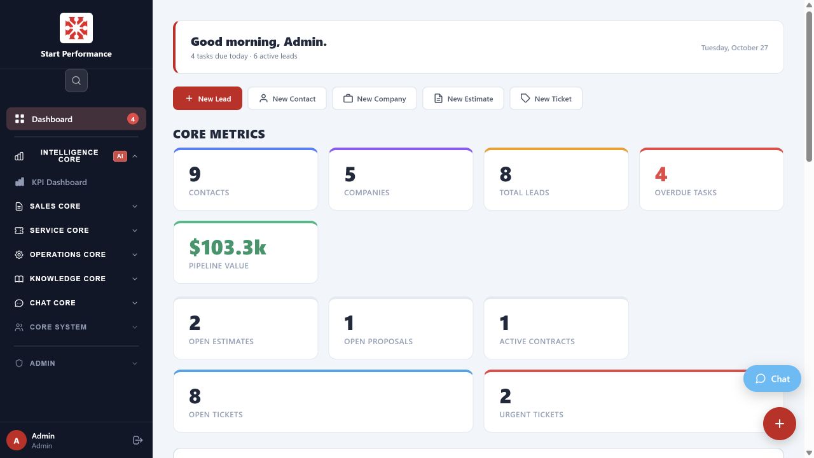Image resolution: width=814 pixels, height=458 pixels.
Task: Click the Chat Core speech bubble icon
Action: pos(19,303)
